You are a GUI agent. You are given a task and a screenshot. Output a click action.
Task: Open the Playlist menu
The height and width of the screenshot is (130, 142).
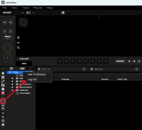[x=38, y=8]
